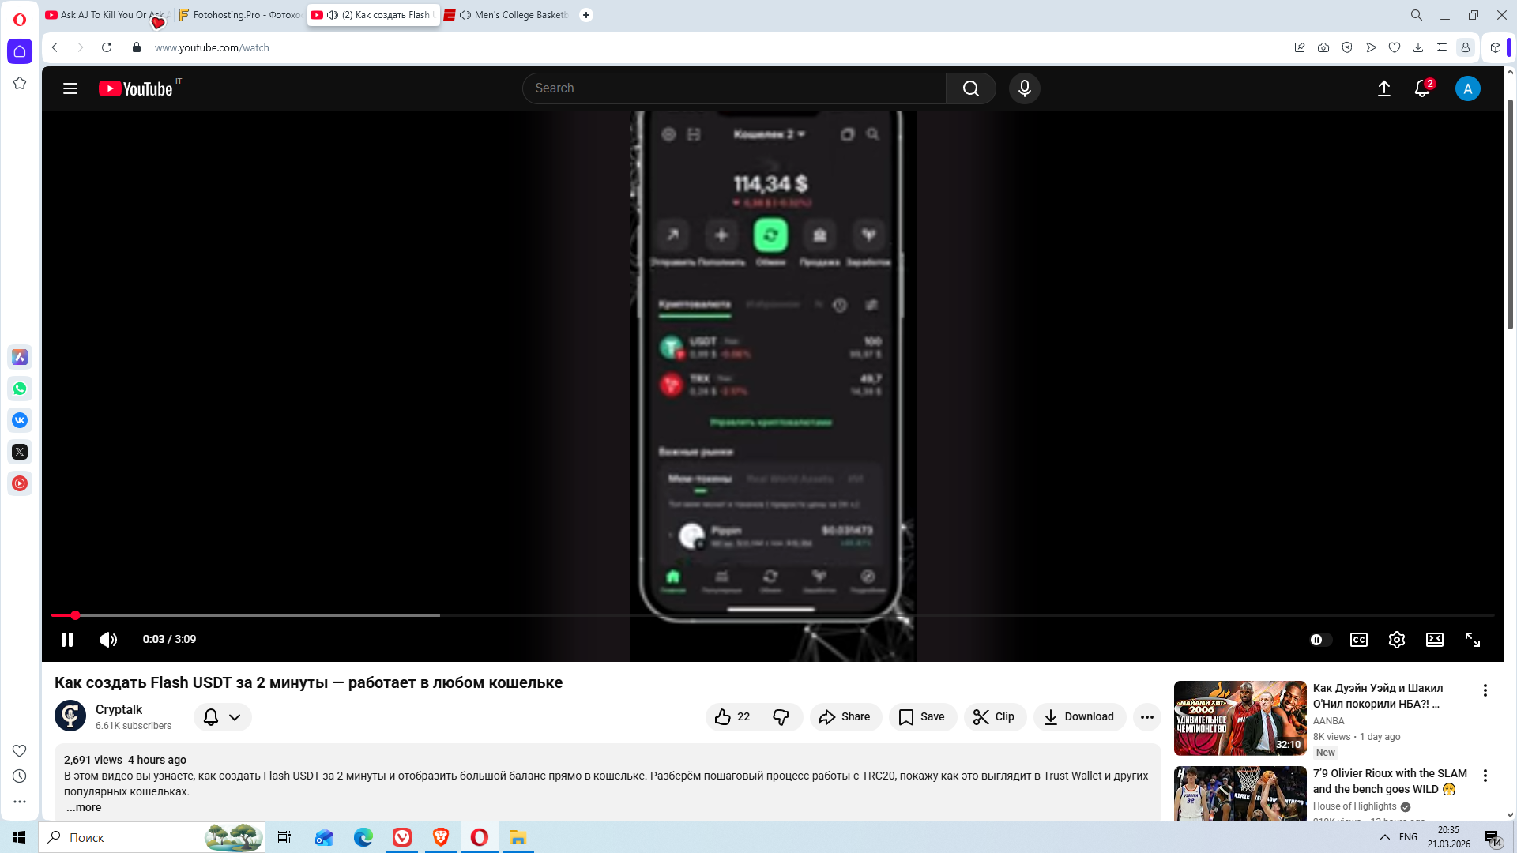Toggle closed captions CC button
Screen dimensions: 1517x853
1359,640
